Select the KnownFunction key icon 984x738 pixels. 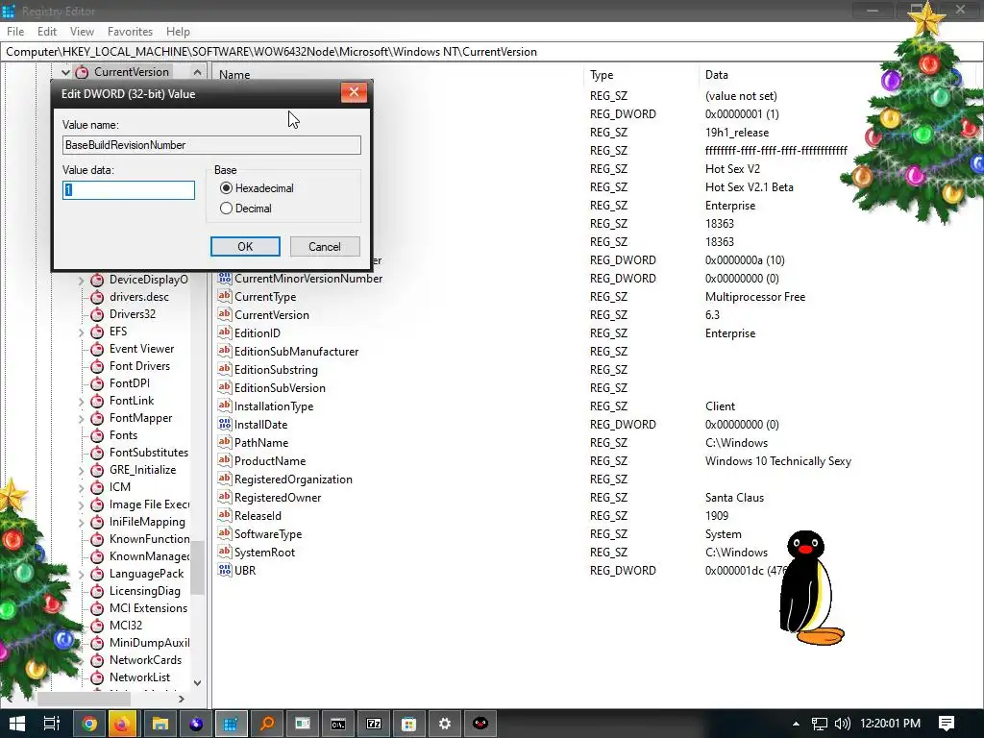pos(97,539)
